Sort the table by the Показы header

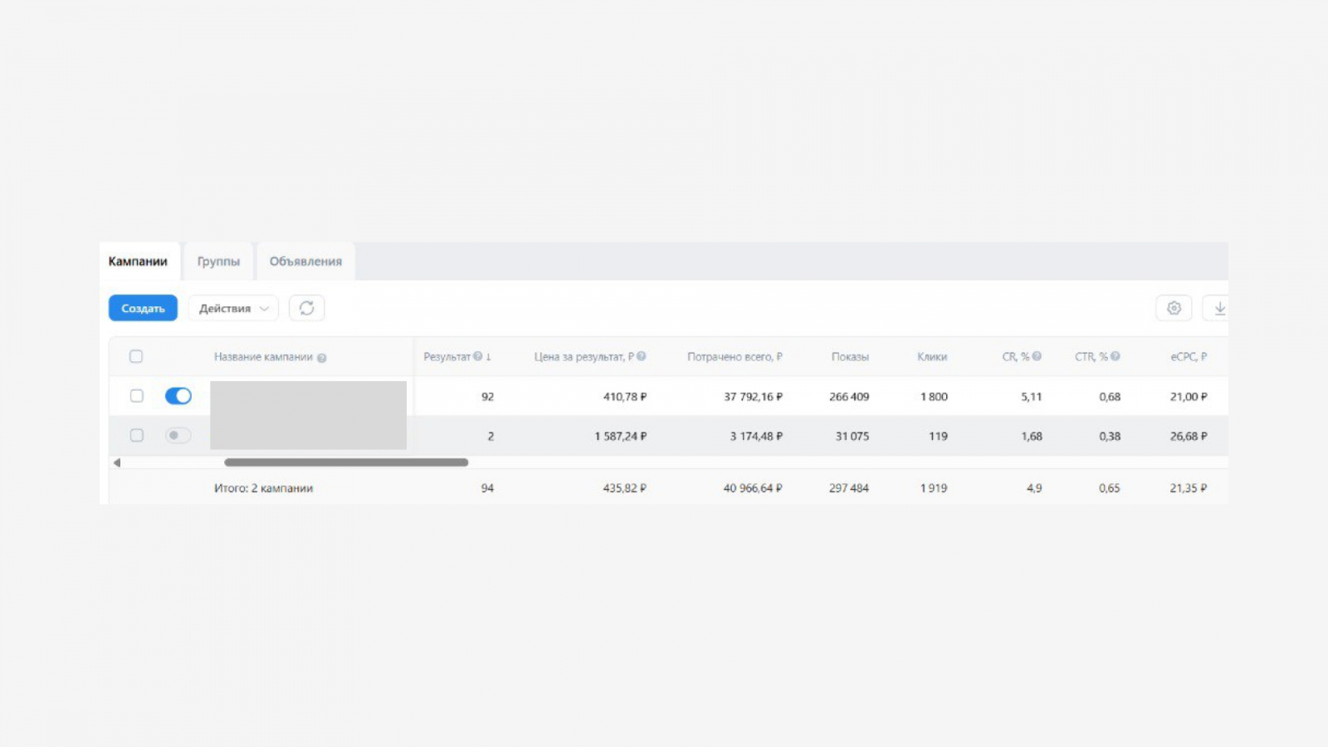[850, 357]
